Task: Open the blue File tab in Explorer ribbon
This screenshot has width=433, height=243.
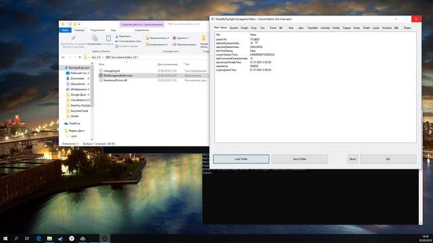Action: [65, 30]
